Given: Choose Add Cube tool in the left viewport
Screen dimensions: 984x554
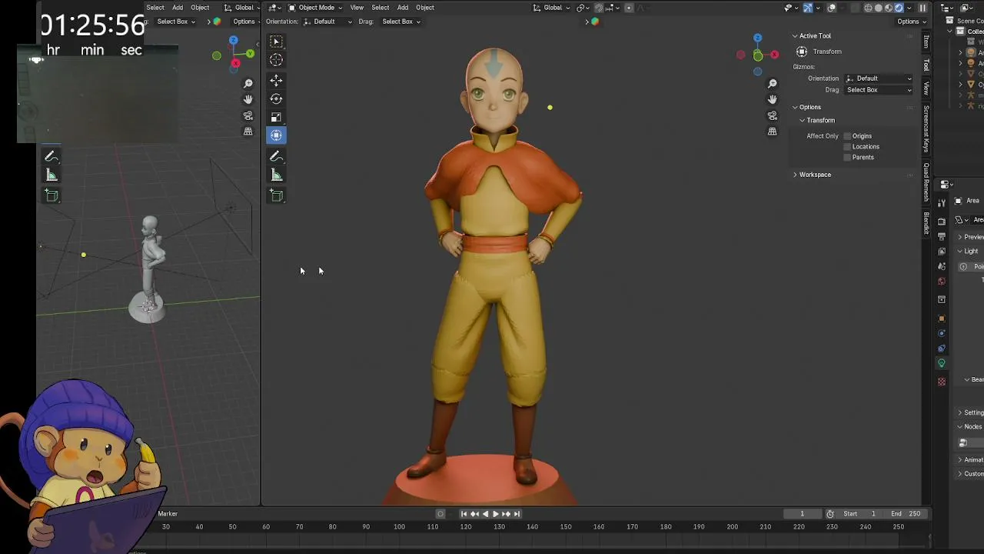Looking at the screenshot, I should pyautogui.click(x=52, y=195).
